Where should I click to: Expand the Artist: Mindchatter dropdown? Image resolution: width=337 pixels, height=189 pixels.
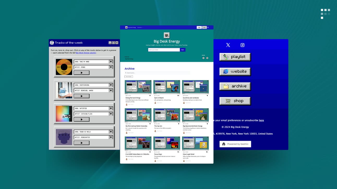tap(111, 137)
